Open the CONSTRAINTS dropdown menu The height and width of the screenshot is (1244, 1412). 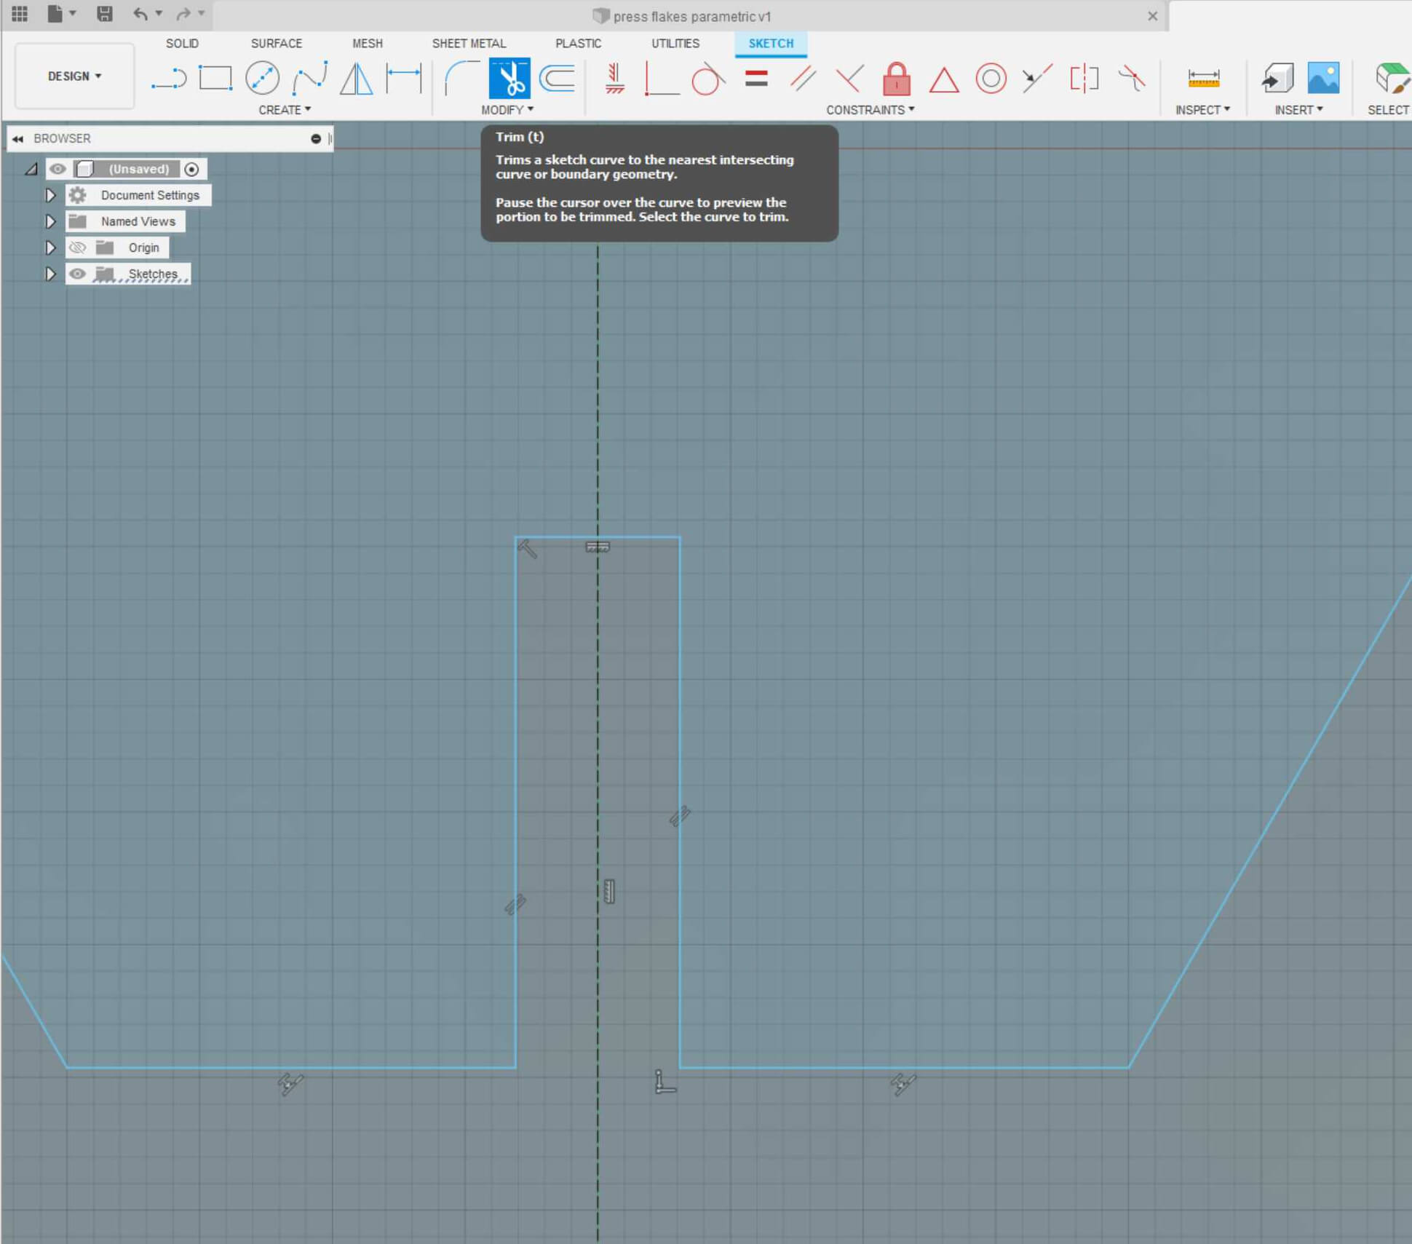pyautogui.click(x=870, y=110)
